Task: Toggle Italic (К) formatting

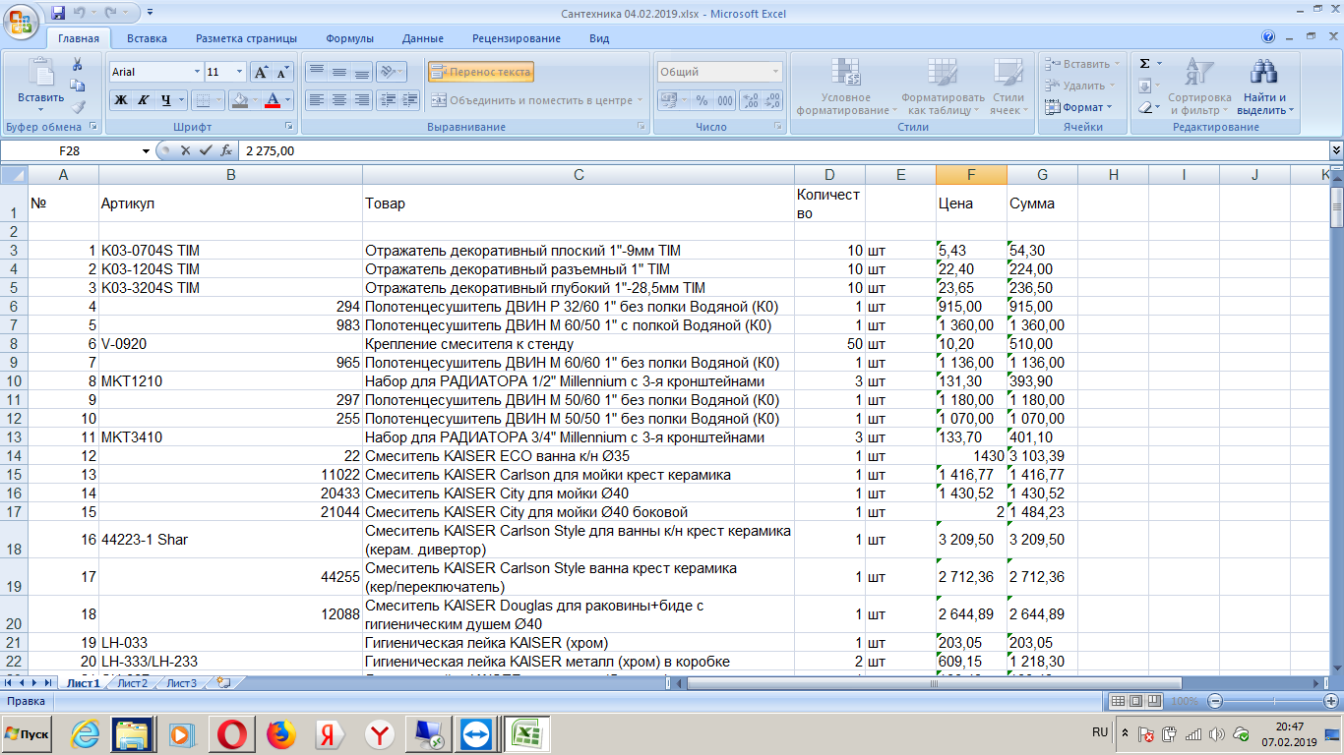Action: (x=144, y=99)
